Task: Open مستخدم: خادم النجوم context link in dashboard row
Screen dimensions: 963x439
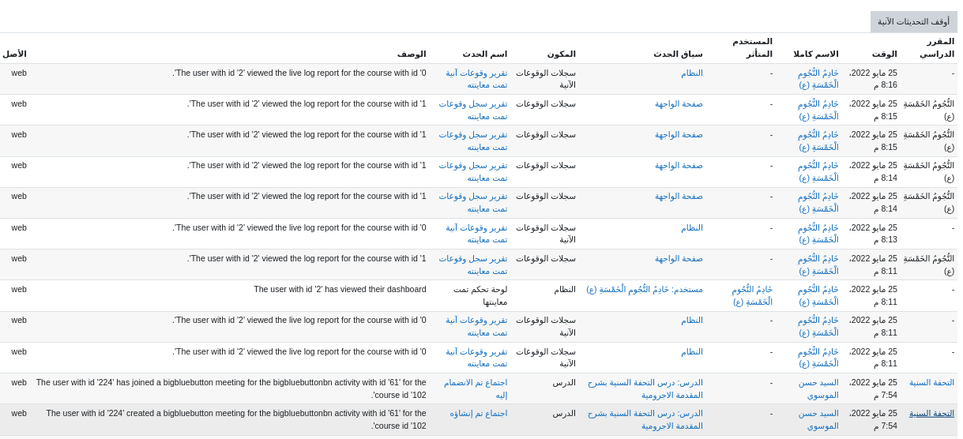Action: [x=645, y=290]
